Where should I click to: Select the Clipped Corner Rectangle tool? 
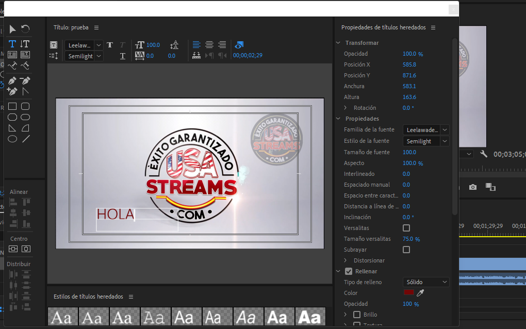pyautogui.click(x=12, y=117)
